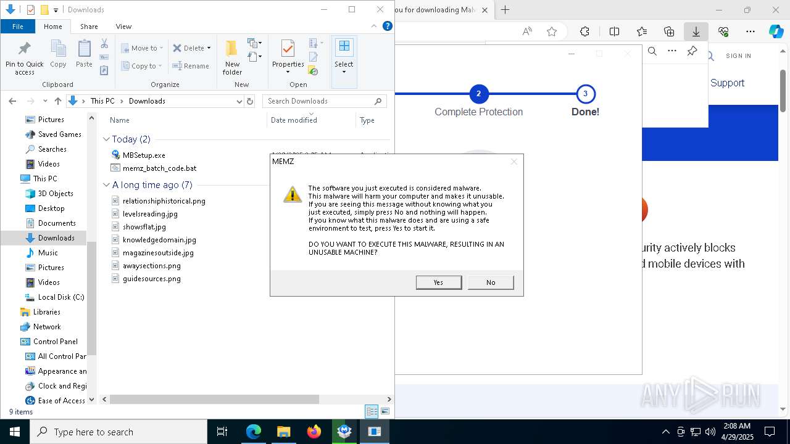This screenshot has width=790, height=444.
Task: Select relationshiphistorical.png file
Action: 164,201
